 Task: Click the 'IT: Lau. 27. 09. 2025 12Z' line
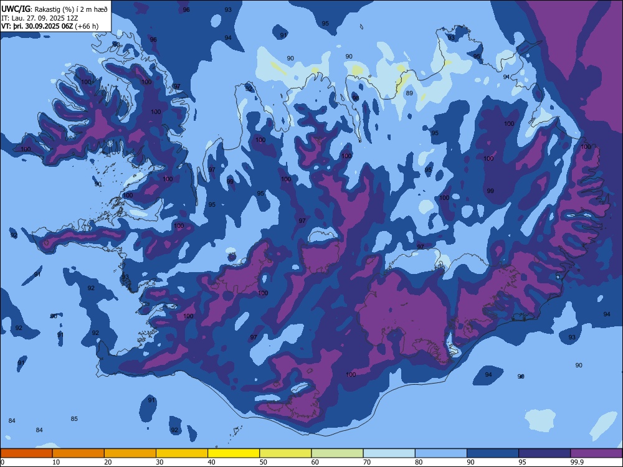click(x=39, y=18)
